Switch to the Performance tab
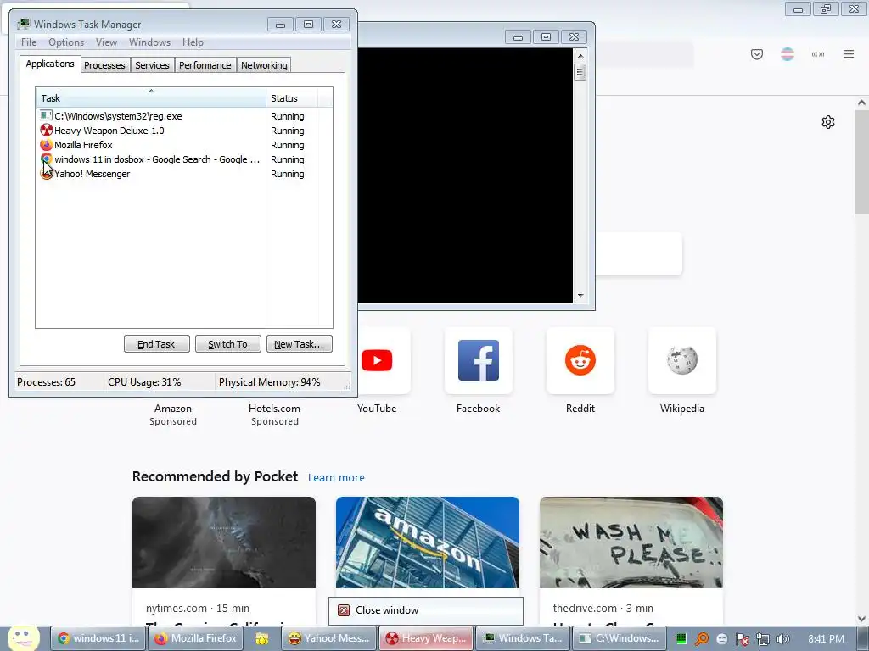 point(205,65)
